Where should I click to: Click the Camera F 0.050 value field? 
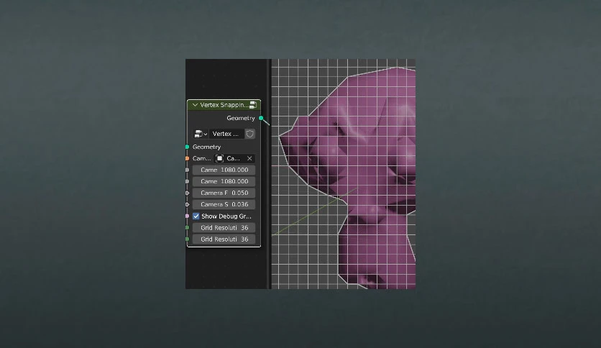[x=224, y=193]
